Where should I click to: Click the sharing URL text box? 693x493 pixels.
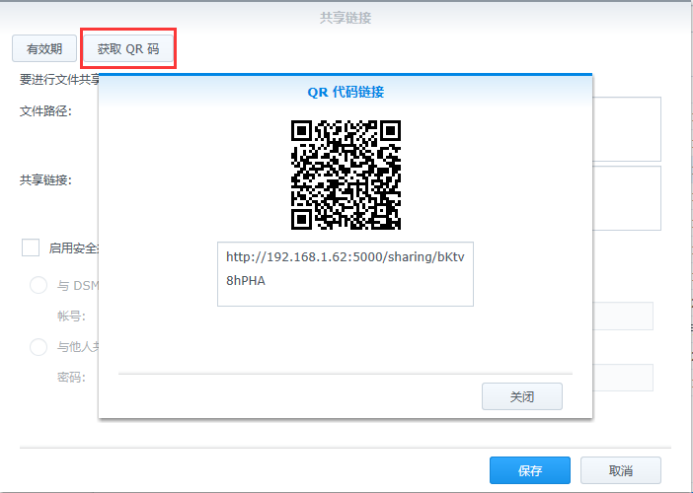(x=346, y=274)
